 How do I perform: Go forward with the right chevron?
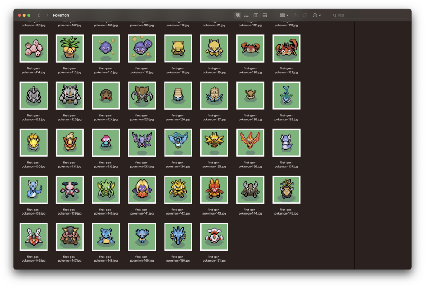pos(47,15)
